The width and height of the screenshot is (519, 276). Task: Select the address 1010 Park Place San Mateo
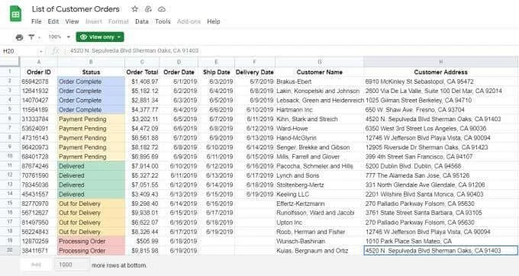[x=440, y=241]
